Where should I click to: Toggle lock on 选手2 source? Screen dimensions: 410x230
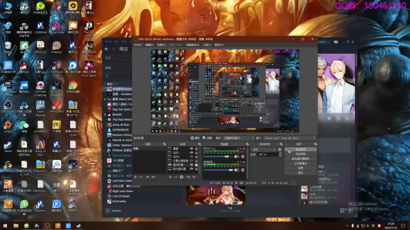coord(196,157)
